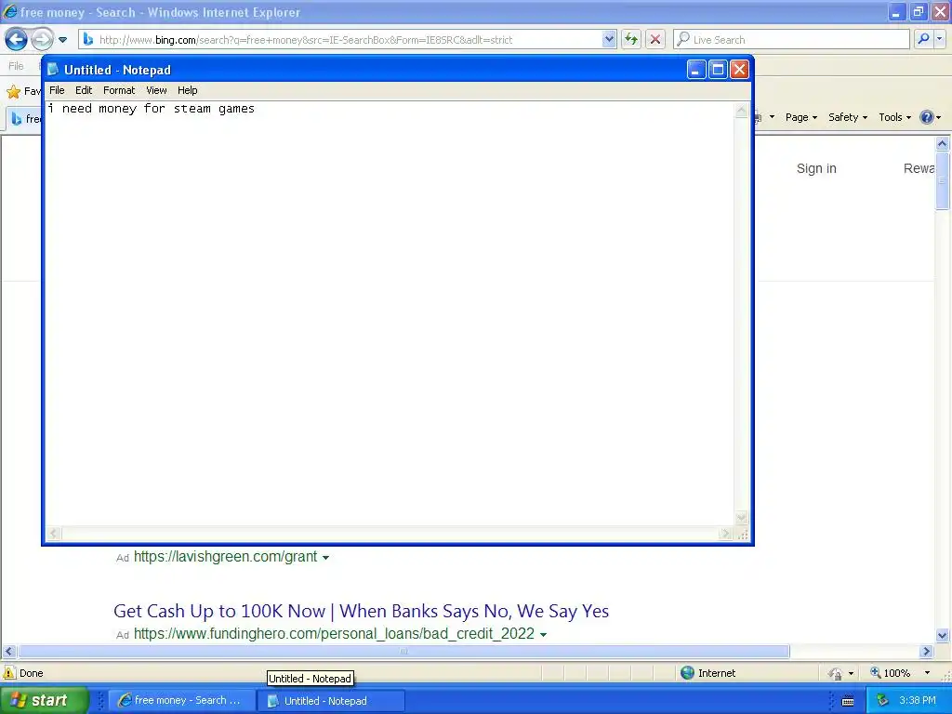Click the Live Search magnifier button

coord(923,39)
